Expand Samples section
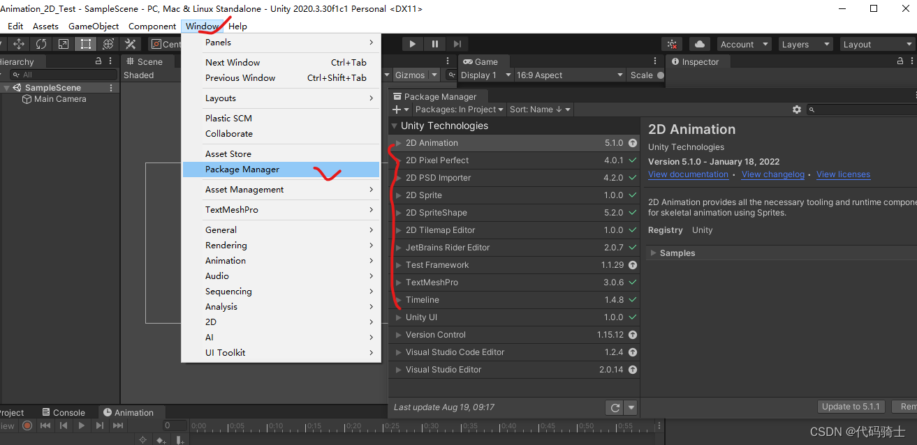This screenshot has width=917, height=445. coord(654,253)
